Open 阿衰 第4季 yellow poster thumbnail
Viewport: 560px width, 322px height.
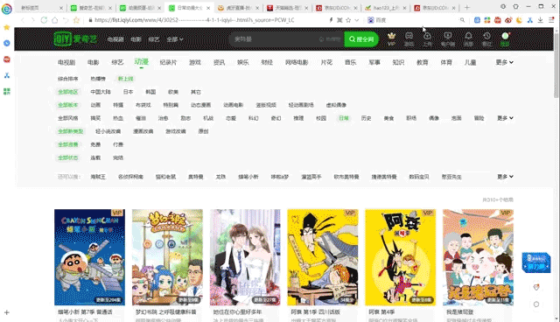point(401,257)
